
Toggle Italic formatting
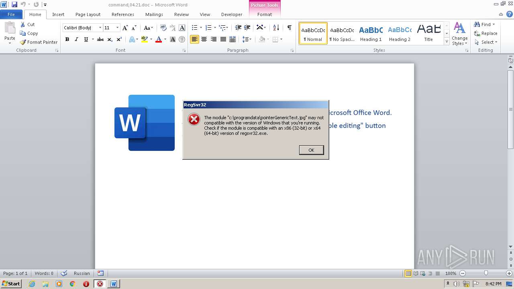pos(76,39)
